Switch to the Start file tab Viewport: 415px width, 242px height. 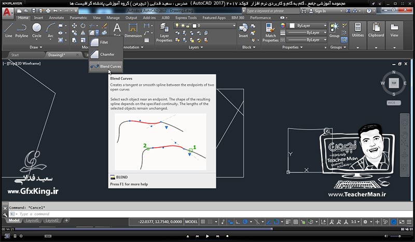pos(15,55)
